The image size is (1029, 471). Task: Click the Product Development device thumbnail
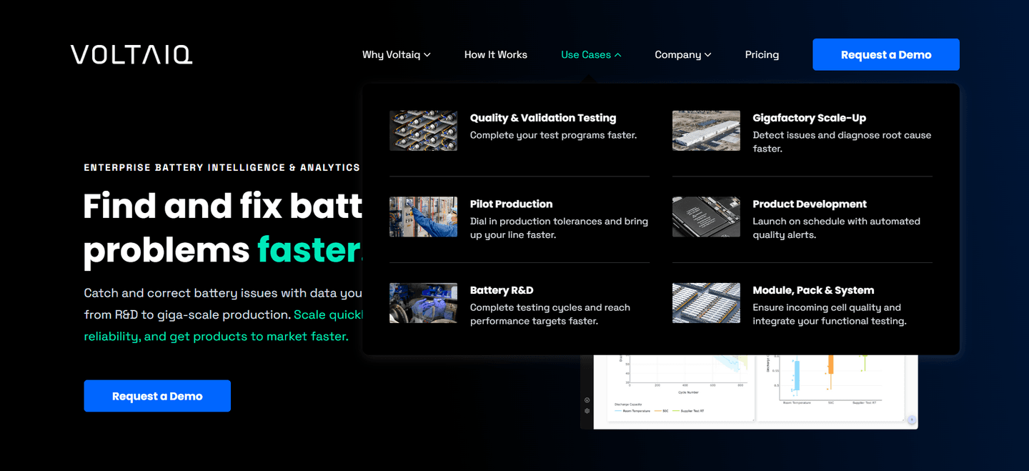pos(706,217)
